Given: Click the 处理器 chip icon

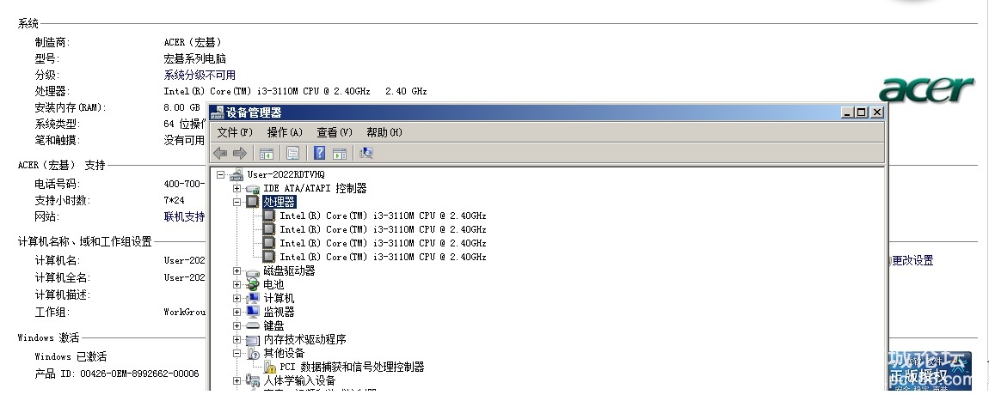Looking at the screenshot, I should pos(253,202).
